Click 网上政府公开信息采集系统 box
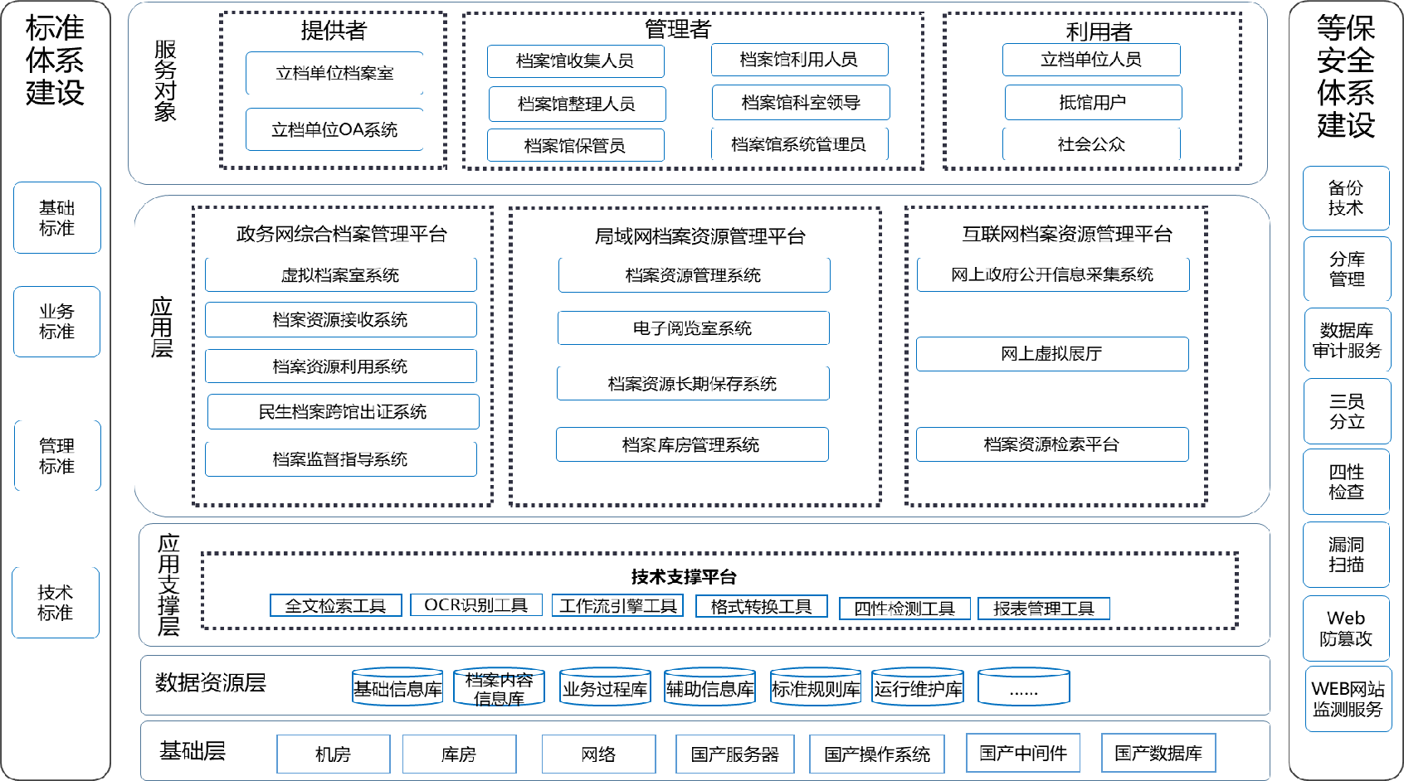 pyautogui.click(x=1054, y=274)
